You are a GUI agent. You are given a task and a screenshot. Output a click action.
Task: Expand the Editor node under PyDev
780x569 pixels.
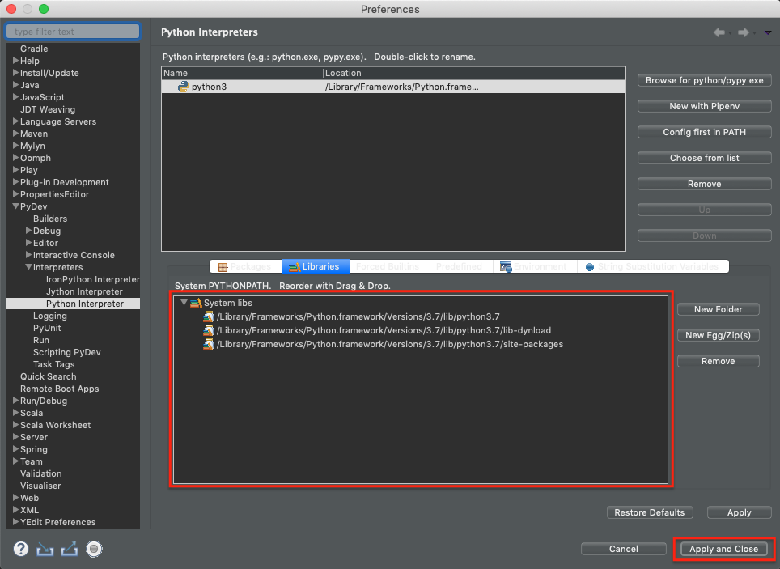click(x=28, y=243)
